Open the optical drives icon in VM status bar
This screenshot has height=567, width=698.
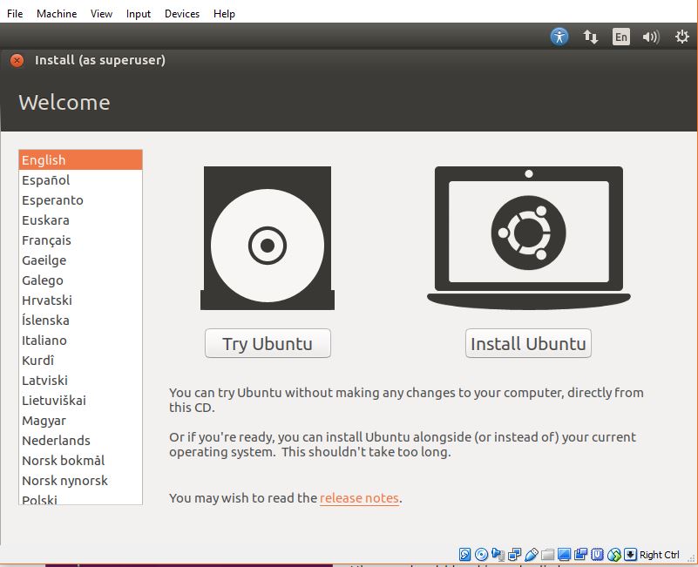pos(481,554)
